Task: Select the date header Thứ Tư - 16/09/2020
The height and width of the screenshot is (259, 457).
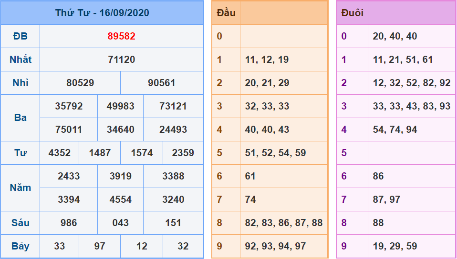Action: pyautogui.click(x=102, y=13)
